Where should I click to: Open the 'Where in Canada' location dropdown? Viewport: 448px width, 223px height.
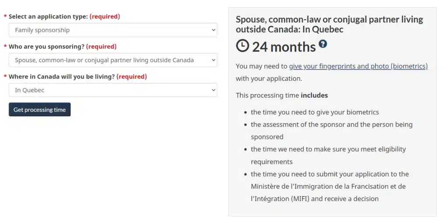(112, 90)
